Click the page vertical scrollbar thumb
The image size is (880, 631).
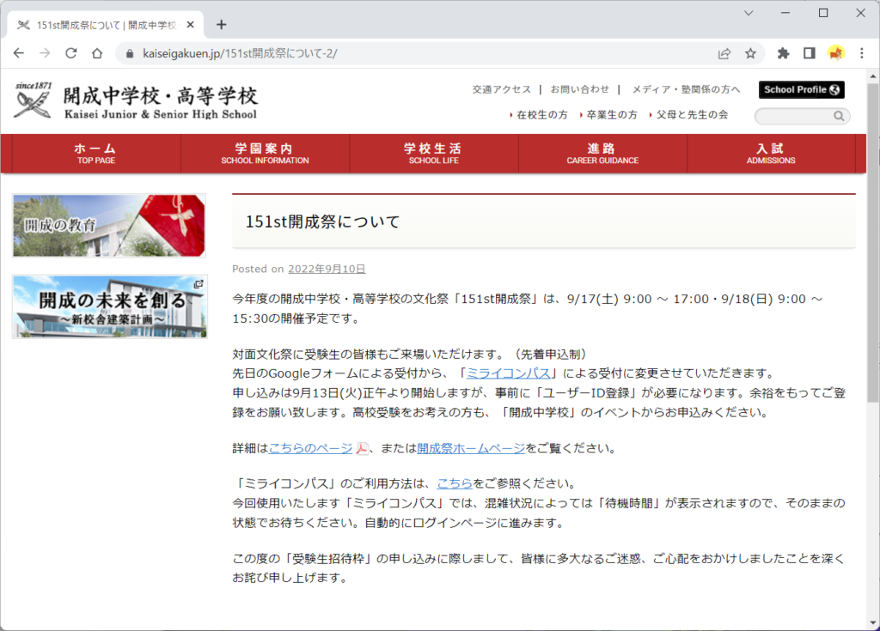pyautogui.click(x=873, y=242)
